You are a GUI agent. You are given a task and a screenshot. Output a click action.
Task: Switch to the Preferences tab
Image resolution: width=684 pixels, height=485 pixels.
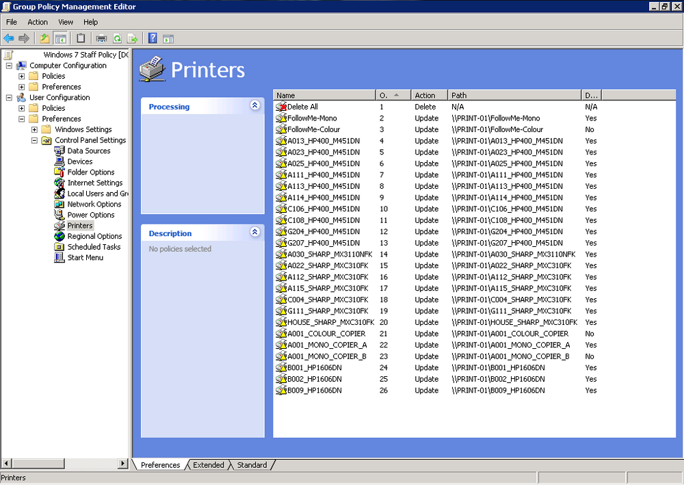point(160,465)
